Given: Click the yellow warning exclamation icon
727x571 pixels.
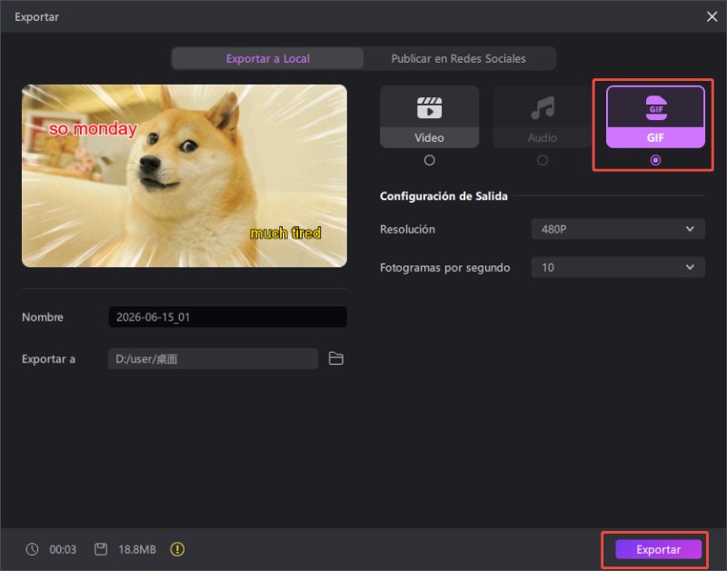Looking at the screenshot, I should (x=177, y=549).
